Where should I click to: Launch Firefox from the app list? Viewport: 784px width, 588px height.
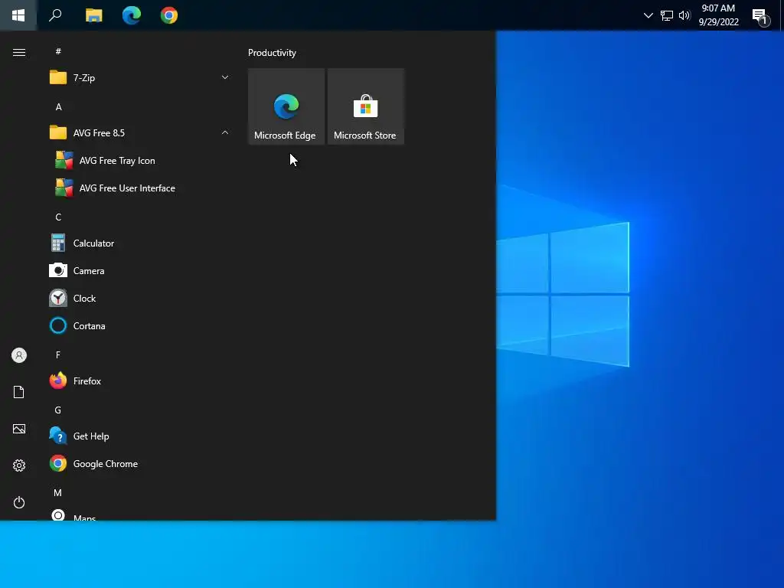pos(139,381)
